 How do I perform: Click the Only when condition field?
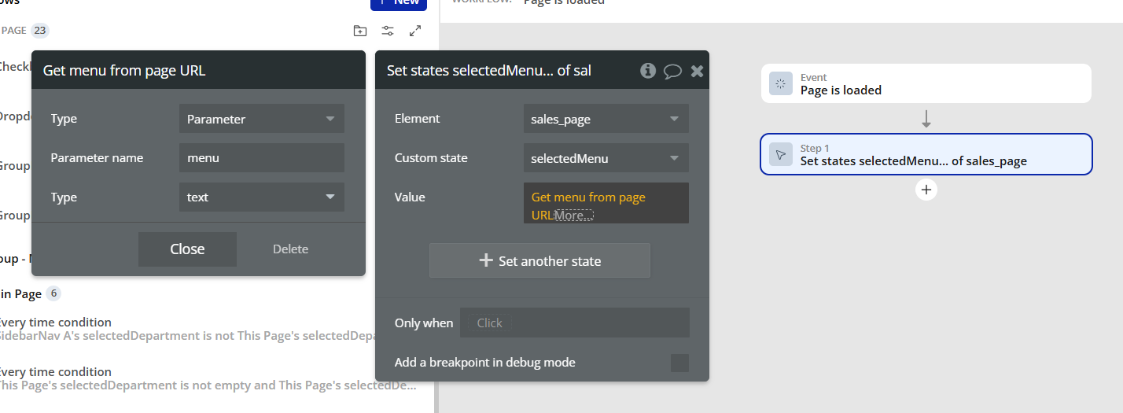pyautogui.click(x=574, y=323)
